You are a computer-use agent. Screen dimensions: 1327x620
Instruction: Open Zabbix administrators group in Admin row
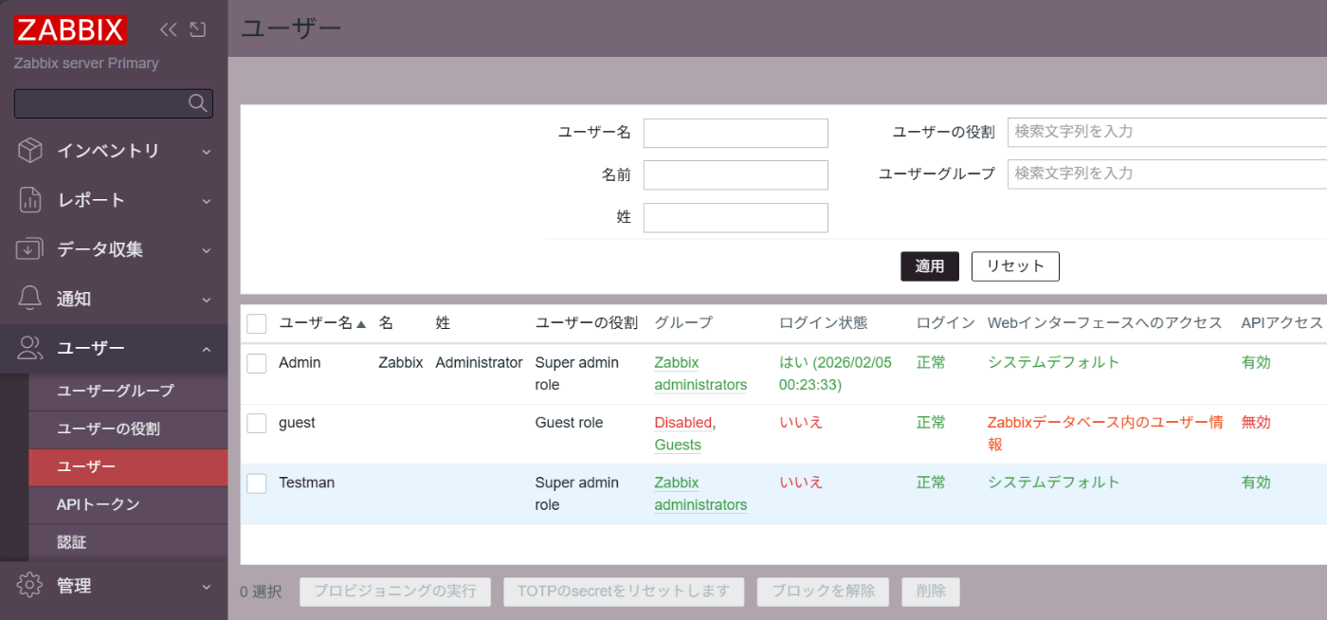point(700,374)
